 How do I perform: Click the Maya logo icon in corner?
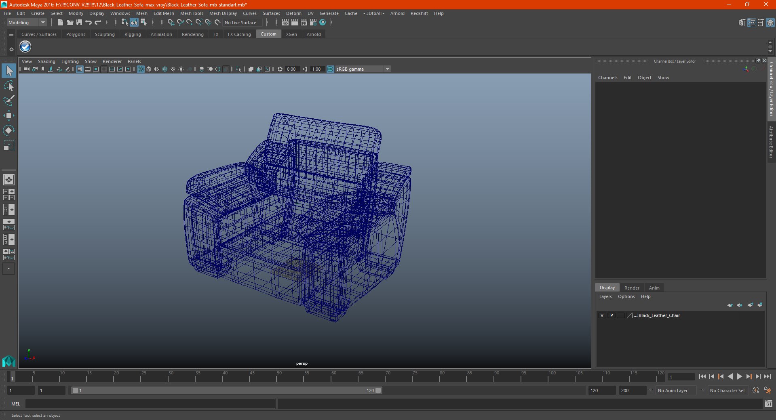8,361
